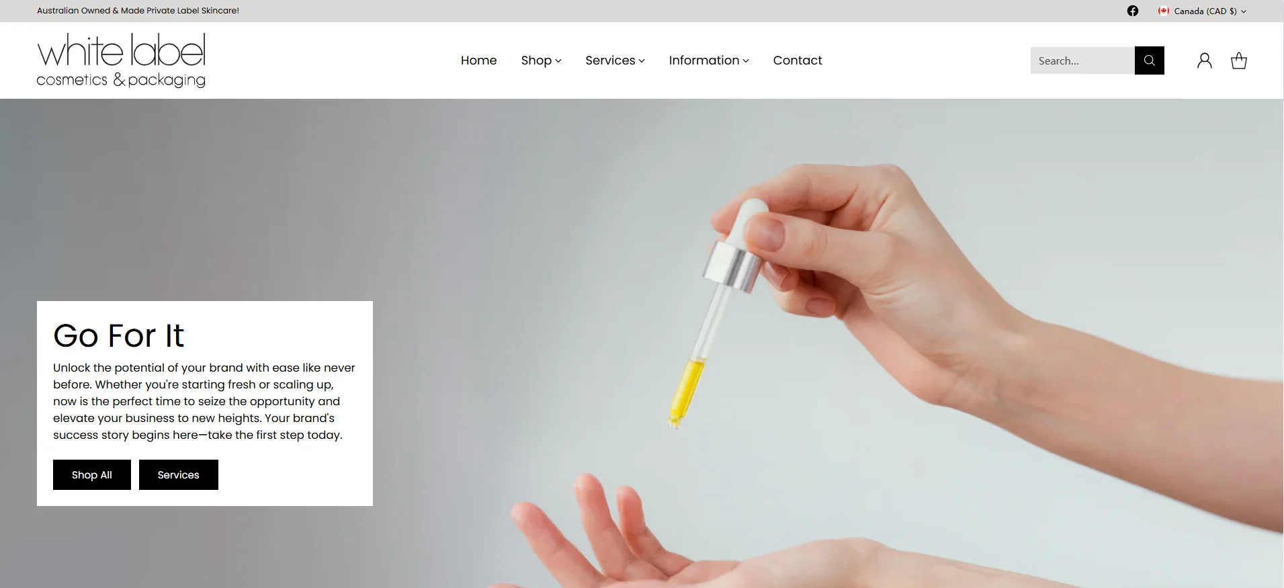1284x588 pixels.
Task: Open the Facebook page icon
Action: (1133, 11)
